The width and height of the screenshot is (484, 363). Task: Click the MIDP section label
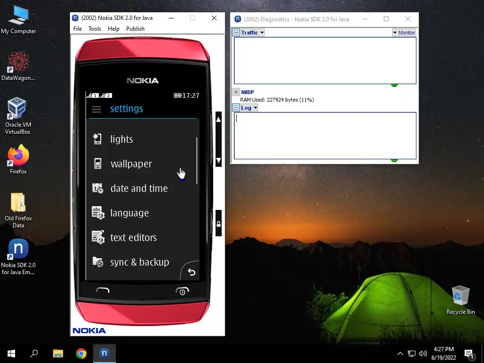pyautogui.click(x=248, y=92)
